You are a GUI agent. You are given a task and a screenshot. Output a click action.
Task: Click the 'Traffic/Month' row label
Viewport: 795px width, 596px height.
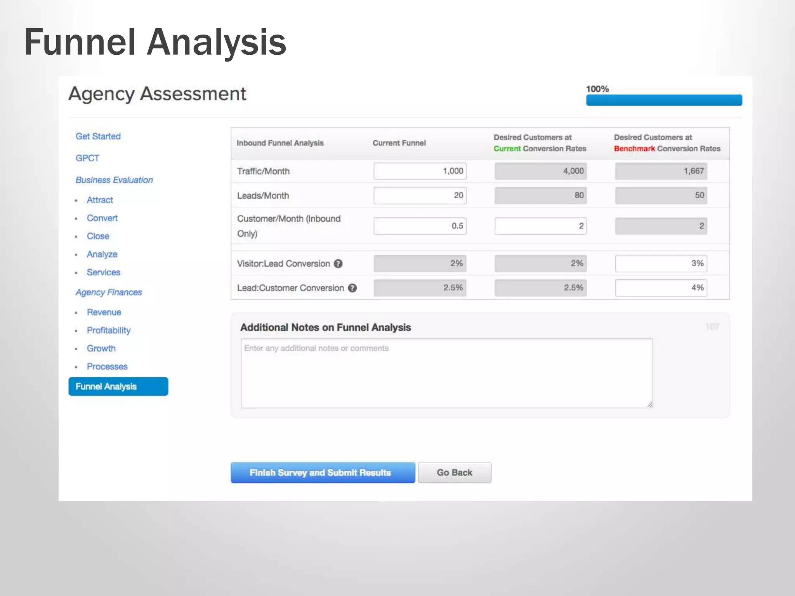pos(263,172)
